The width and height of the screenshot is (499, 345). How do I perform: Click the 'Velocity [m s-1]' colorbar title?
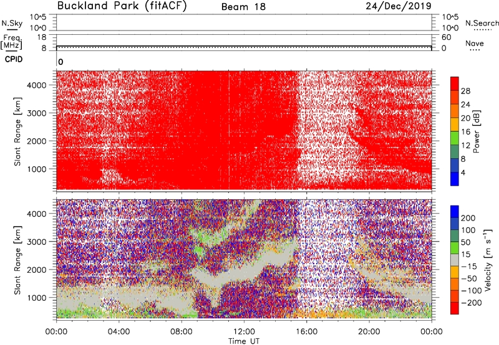pos(488,260)
